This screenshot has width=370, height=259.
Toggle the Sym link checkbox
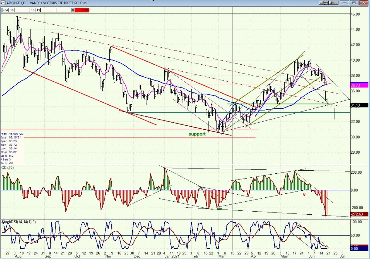point(324,3)
